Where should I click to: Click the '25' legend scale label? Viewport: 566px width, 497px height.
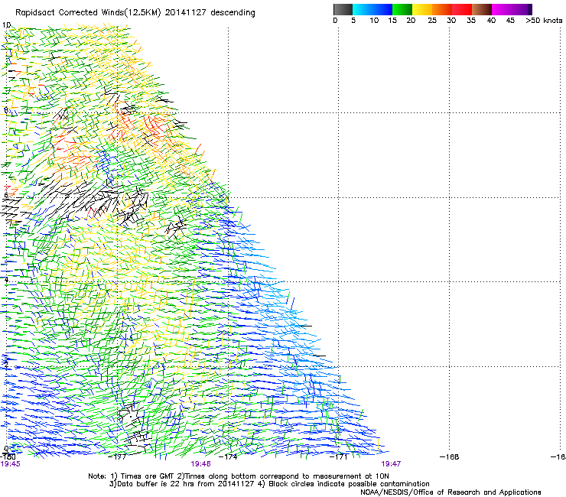pyautogui.click(x=432, y=21)
